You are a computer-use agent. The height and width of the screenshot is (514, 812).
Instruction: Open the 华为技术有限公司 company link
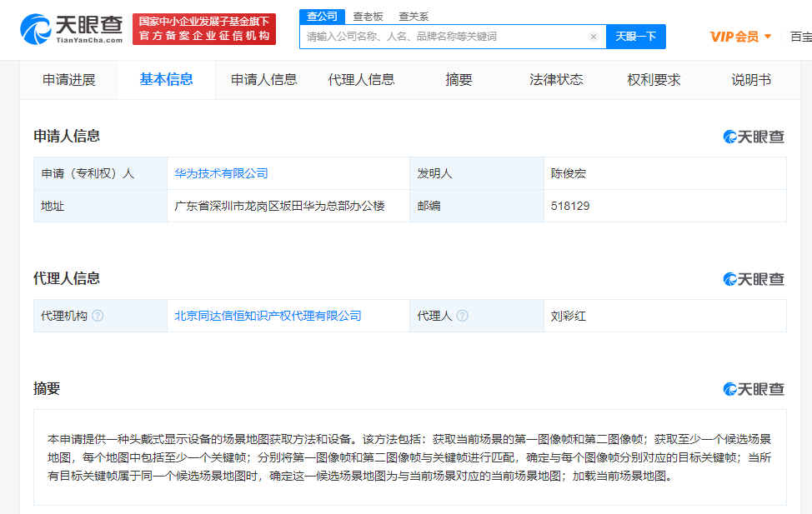(x=221, y=173)
